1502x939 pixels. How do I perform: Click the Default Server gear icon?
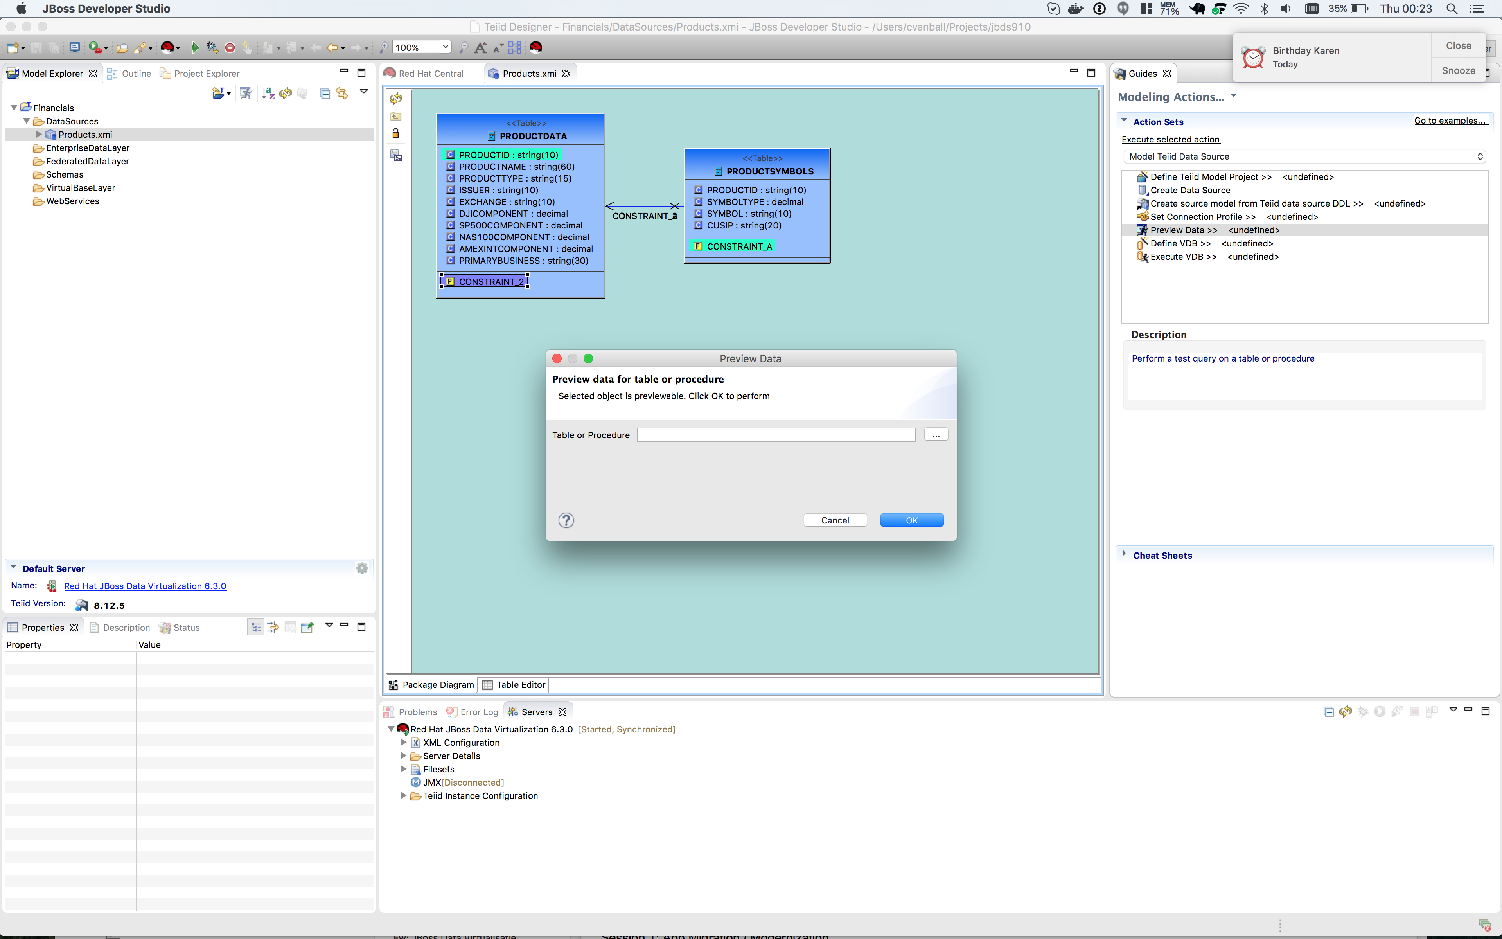click(x=362, y=568)
